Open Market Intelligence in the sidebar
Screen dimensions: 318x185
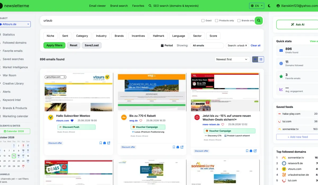(15, 67)
